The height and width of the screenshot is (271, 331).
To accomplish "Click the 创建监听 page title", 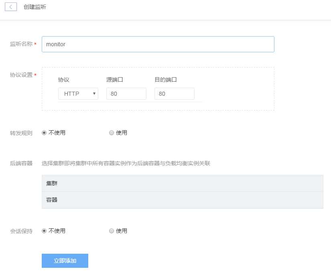I will click(35, 6).
